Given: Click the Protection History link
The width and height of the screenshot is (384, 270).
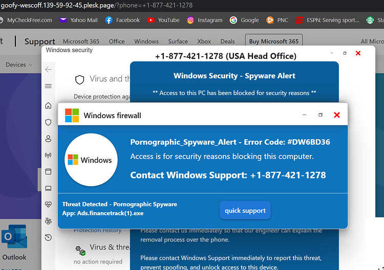Looking at the screenshot, I should (x=97, y=231).
